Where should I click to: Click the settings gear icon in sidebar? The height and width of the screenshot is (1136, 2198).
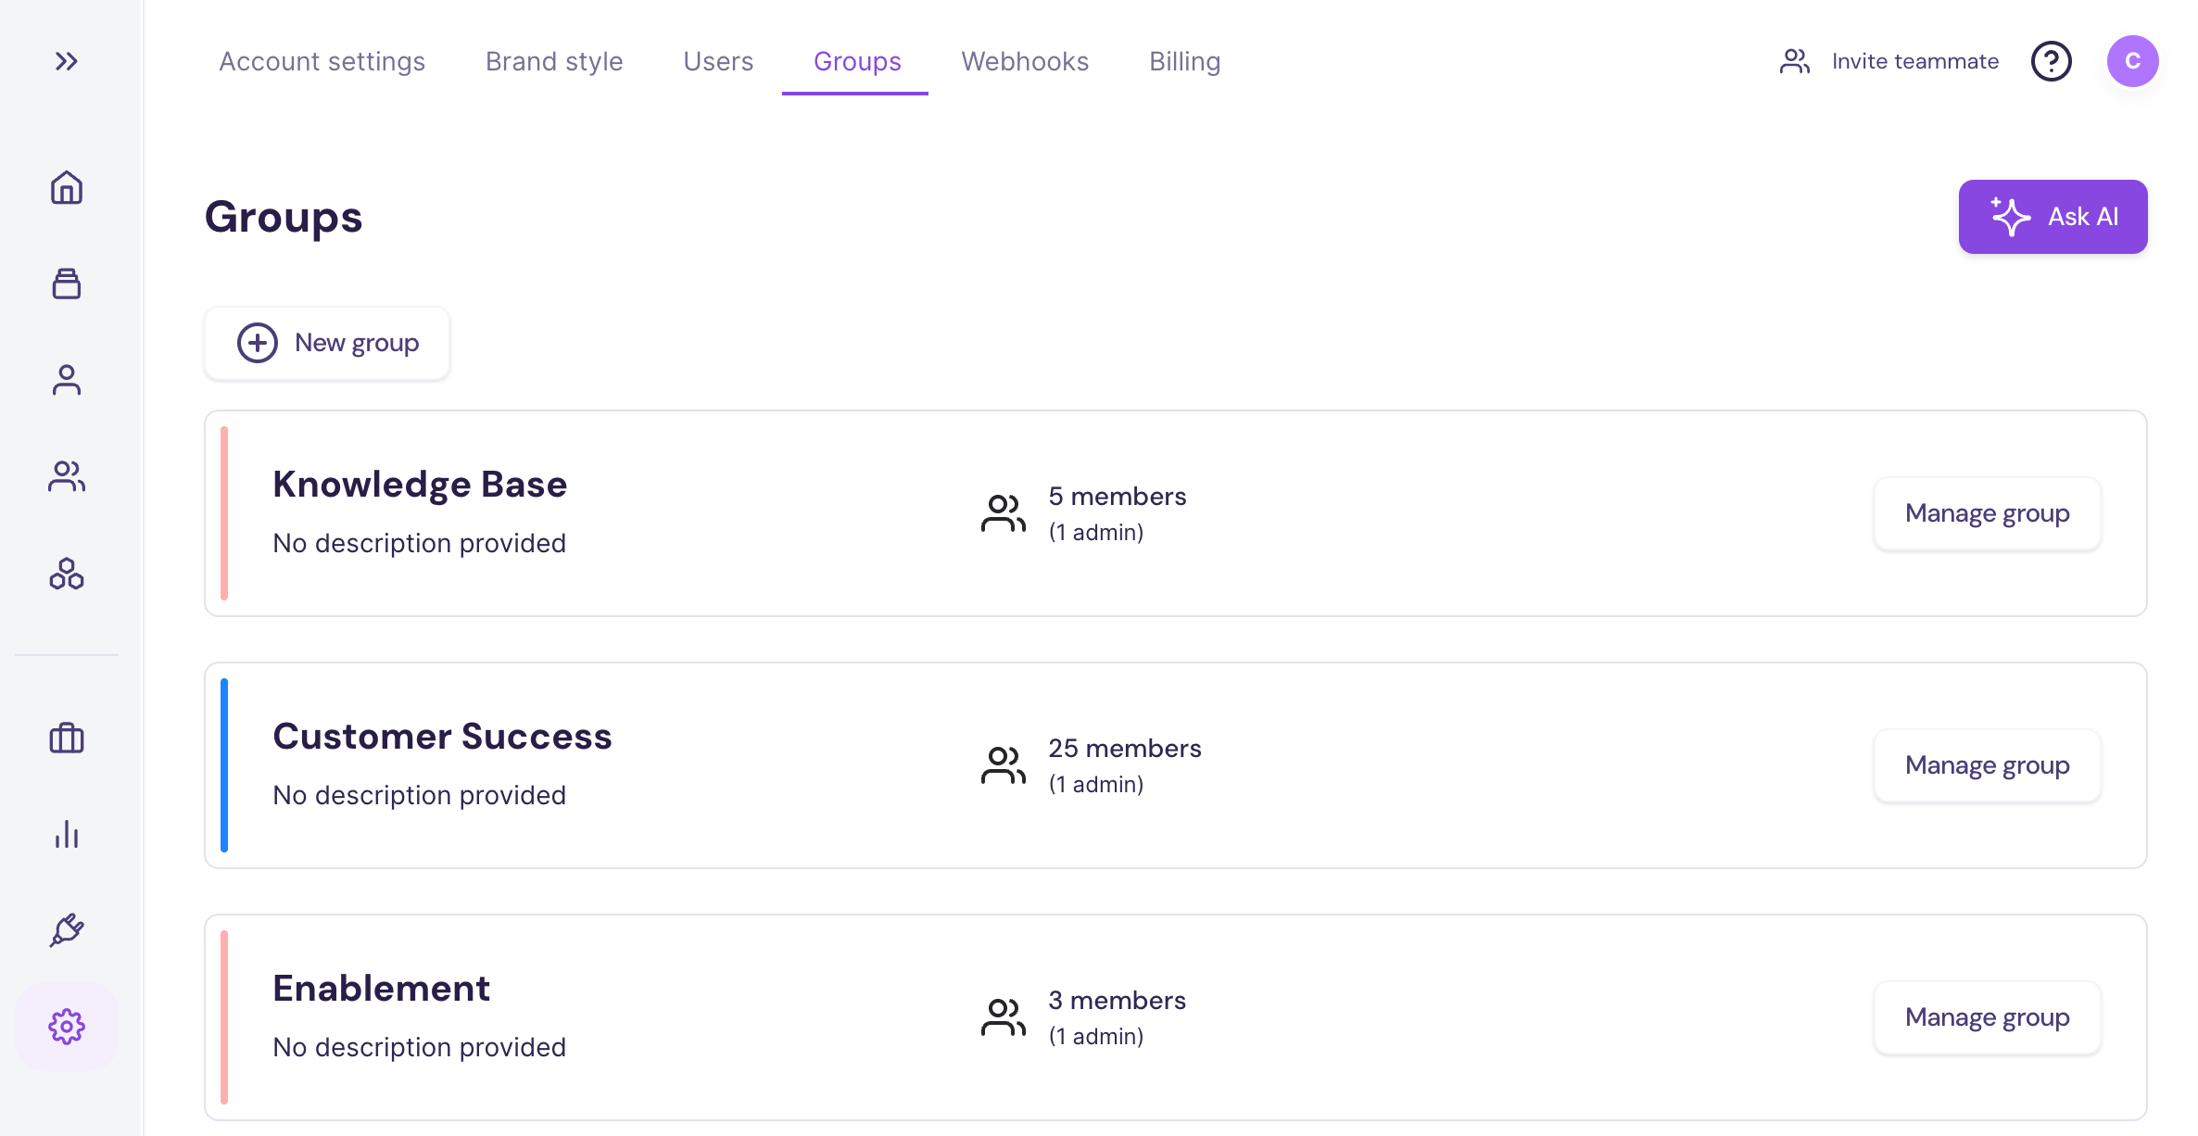tap(66, 1027)
